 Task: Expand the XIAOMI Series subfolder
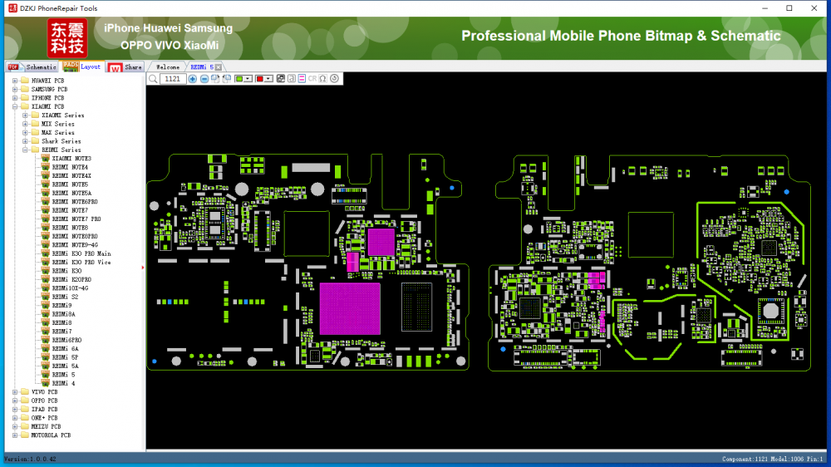click(25, 115)
